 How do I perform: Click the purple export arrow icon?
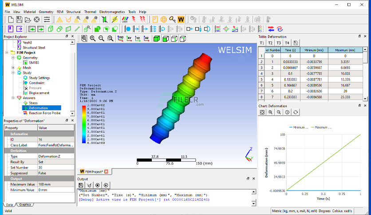pyautogui.click(x=20, y=29)
